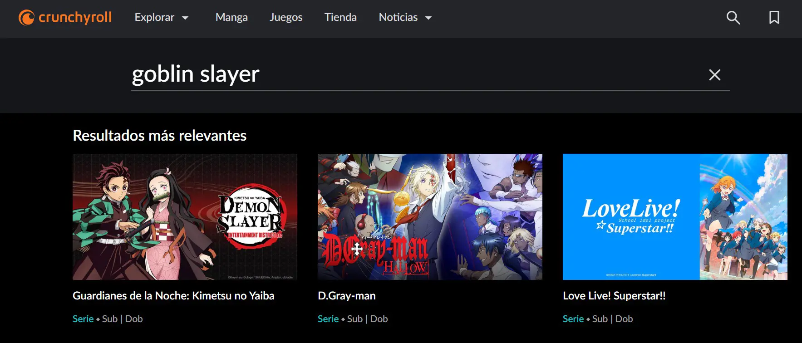
Task: Expand the Explorar dropdown menu
Action: pos(162,18)
